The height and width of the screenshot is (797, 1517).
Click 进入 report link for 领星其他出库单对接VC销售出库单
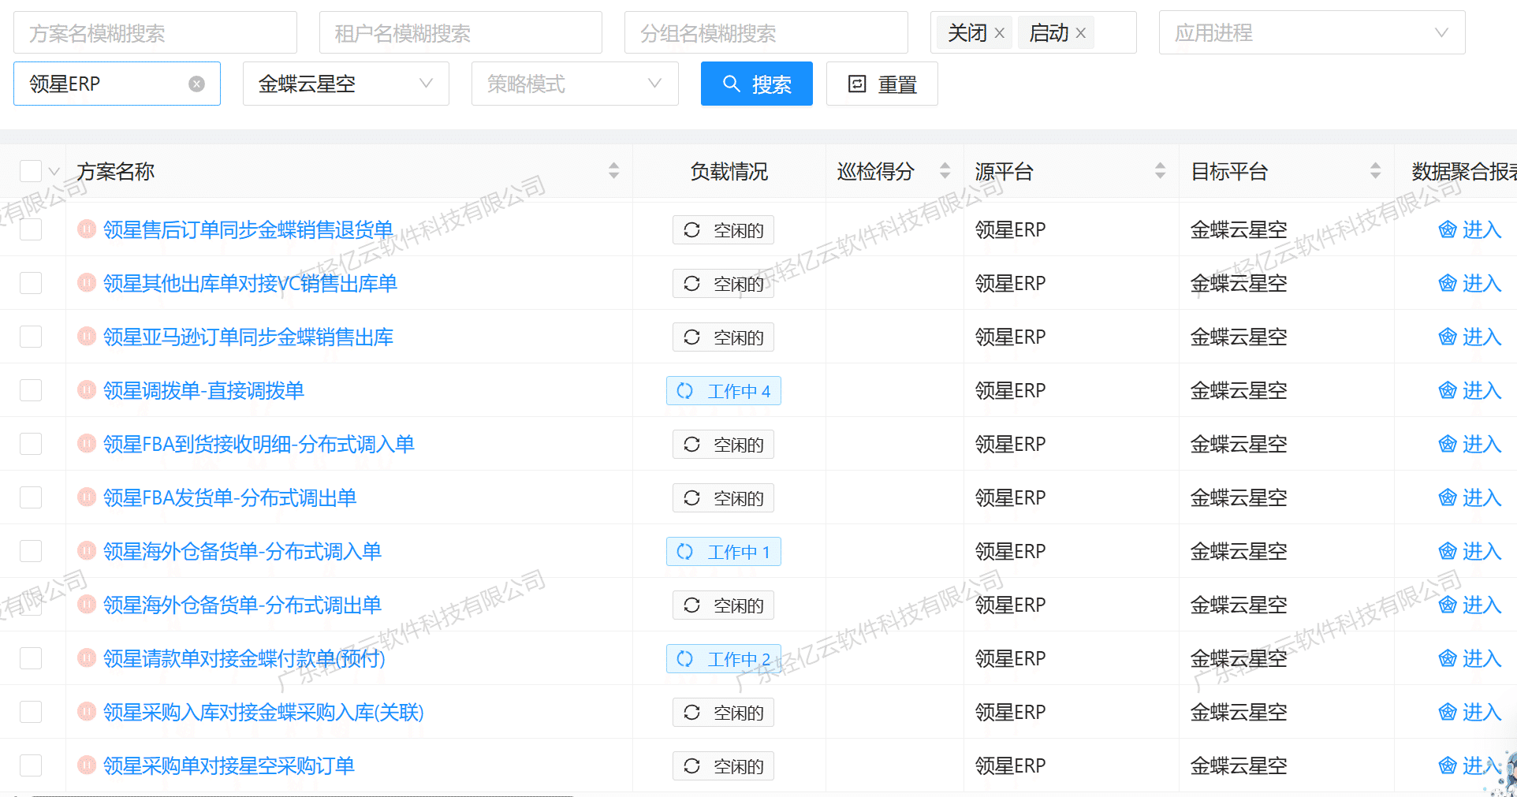point(1470,283)
